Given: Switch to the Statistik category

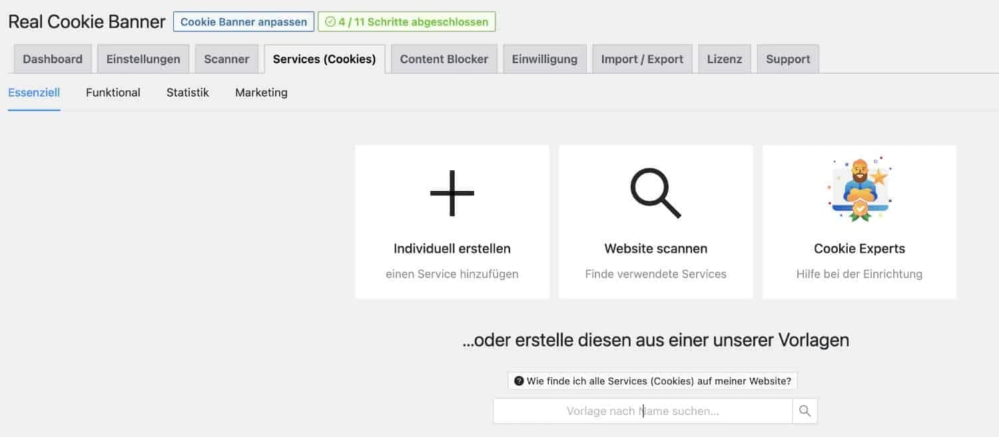Looking at the screenshot, I should (x=188, y=92).
